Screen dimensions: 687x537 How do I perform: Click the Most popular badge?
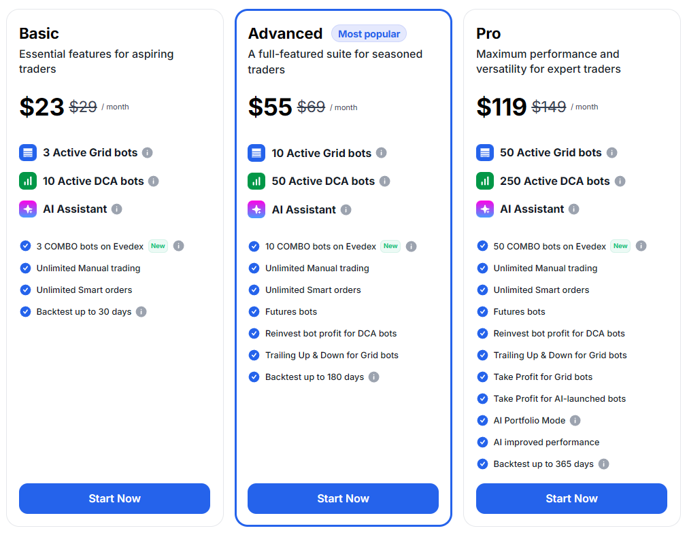(x=369, y=34)
